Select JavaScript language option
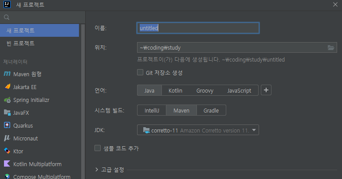 click(x=239, y=90)
